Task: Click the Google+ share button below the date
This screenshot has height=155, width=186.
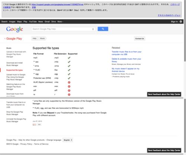Action: point(34,124)
